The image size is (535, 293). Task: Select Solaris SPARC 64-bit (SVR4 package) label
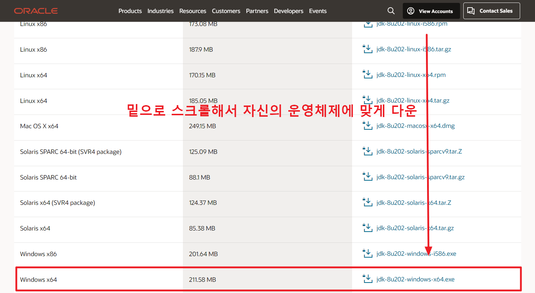tap(71, 152)
